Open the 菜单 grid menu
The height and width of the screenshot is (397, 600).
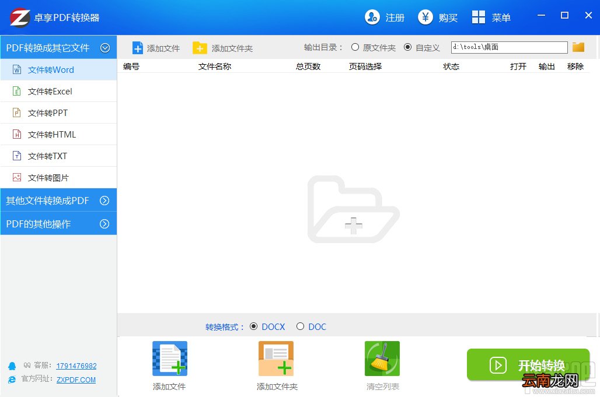[479, 17]
